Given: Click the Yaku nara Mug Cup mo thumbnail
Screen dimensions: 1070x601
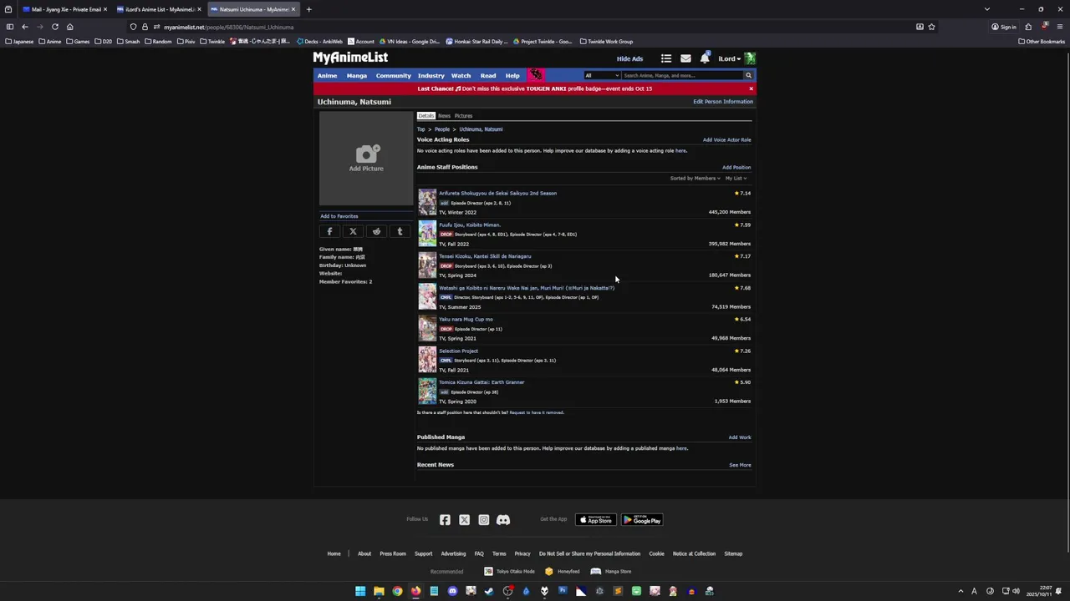Looking at the screenshot, I should [x=427, y=328].
